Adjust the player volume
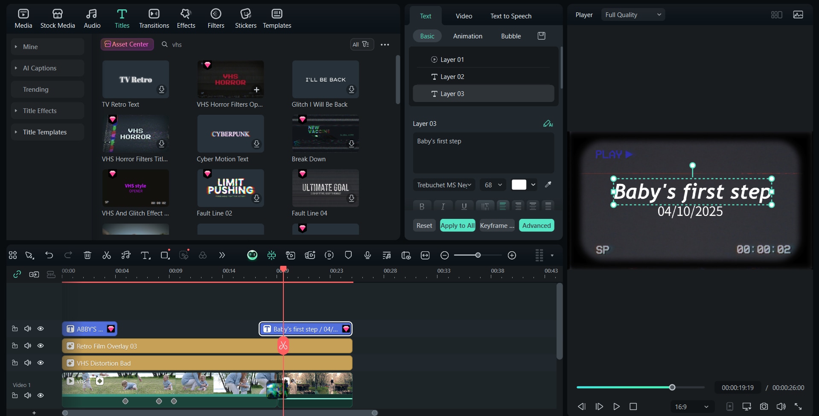The image size is (819, 416). point(781,407)
